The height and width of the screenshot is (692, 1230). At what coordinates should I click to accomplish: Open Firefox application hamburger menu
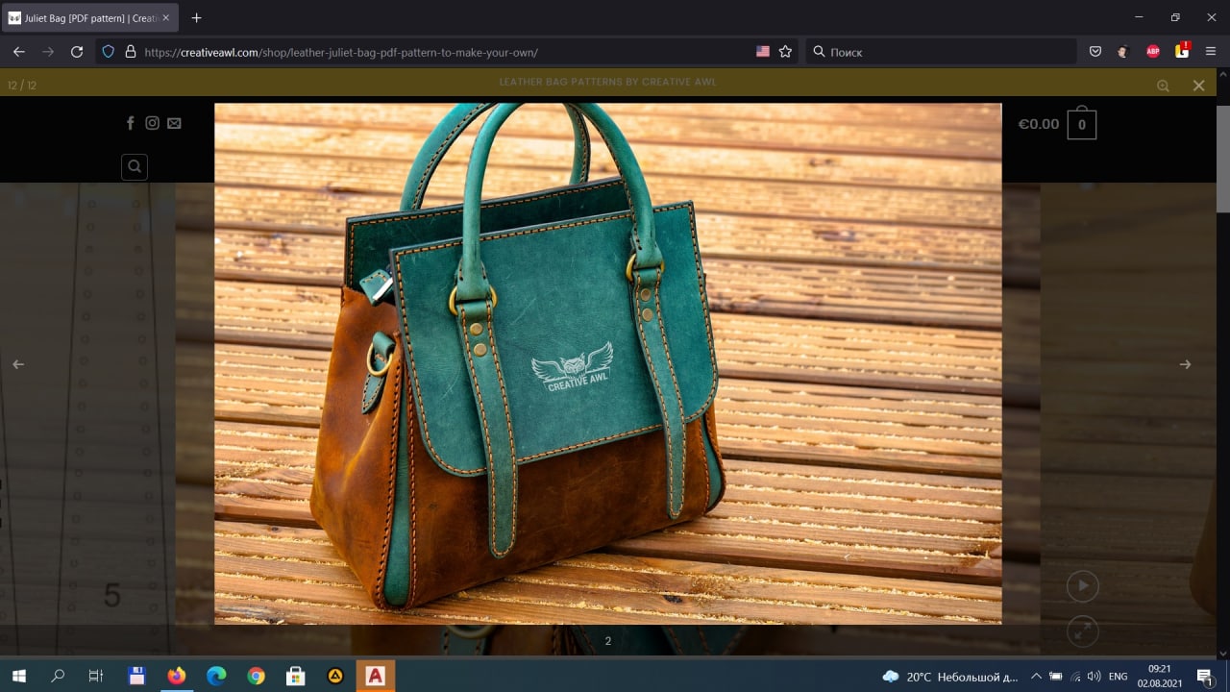point(1211,52)
